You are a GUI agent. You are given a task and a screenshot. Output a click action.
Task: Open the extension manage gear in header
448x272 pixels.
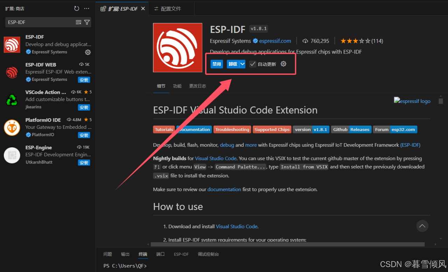point(284,64)
